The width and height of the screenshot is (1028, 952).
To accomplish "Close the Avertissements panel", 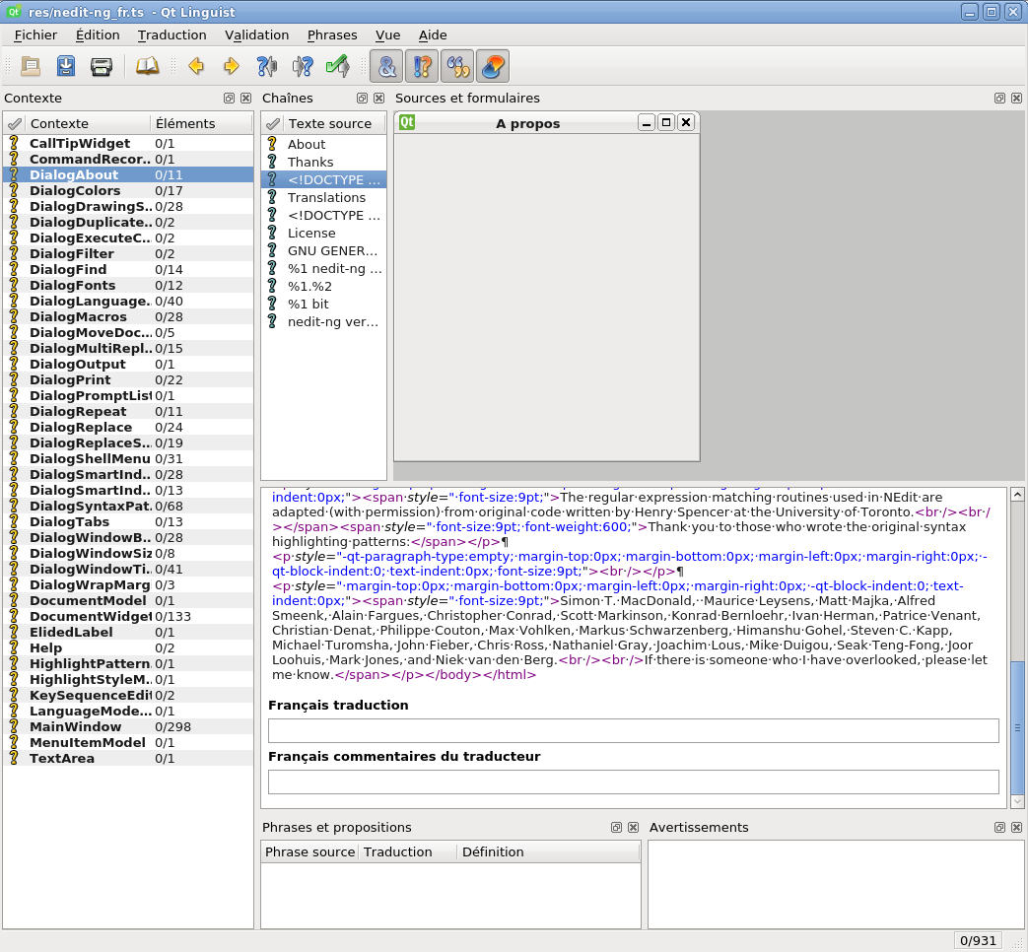I will coord(1017,828).
